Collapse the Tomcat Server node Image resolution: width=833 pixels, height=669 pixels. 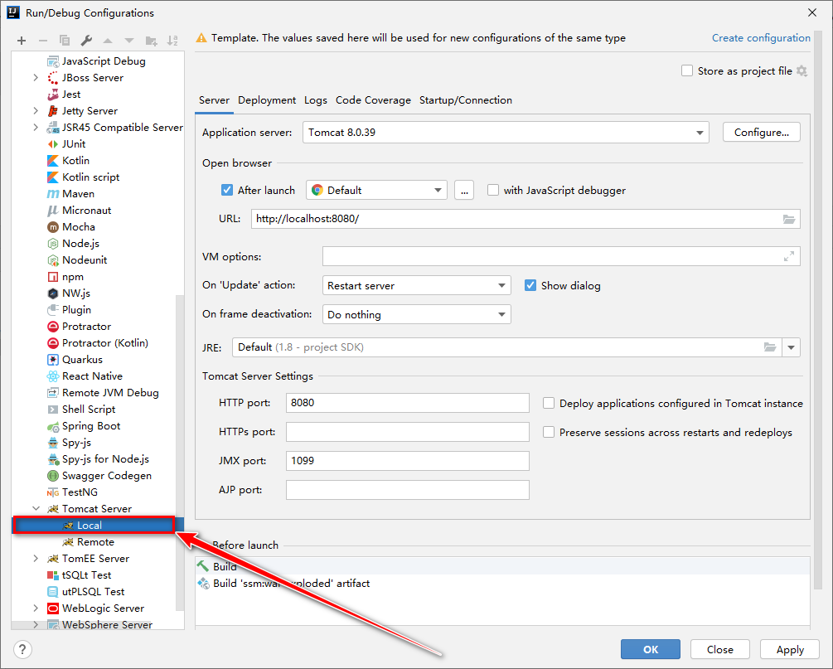[x=36, y=508]
